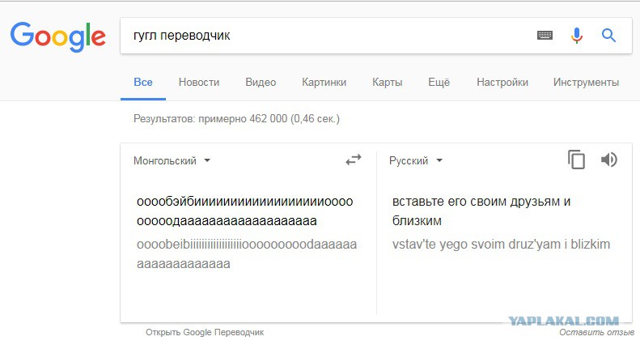Click the blue magnifier search icon

point(608,36)
